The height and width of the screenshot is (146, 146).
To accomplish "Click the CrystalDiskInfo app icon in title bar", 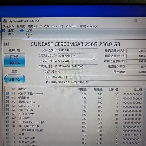I will point(5,21).
